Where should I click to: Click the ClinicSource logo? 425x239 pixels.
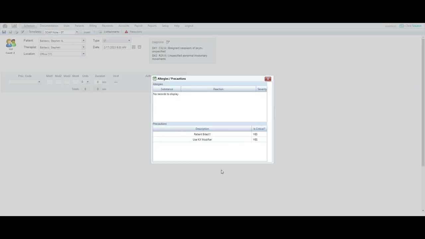(x=410, y=26)
